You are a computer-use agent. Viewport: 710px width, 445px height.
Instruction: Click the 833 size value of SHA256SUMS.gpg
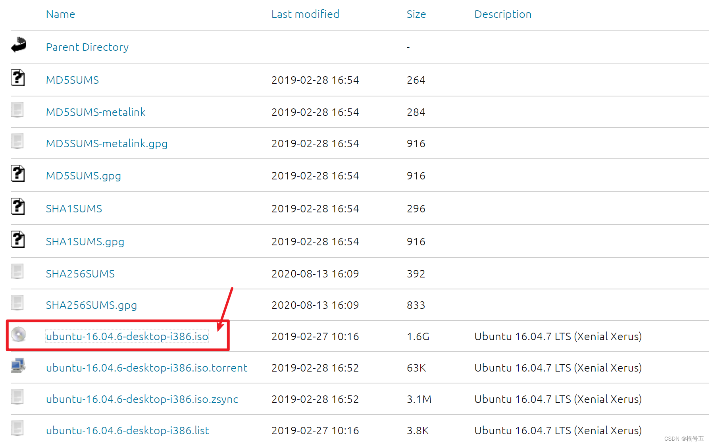(x=416, y=305)
